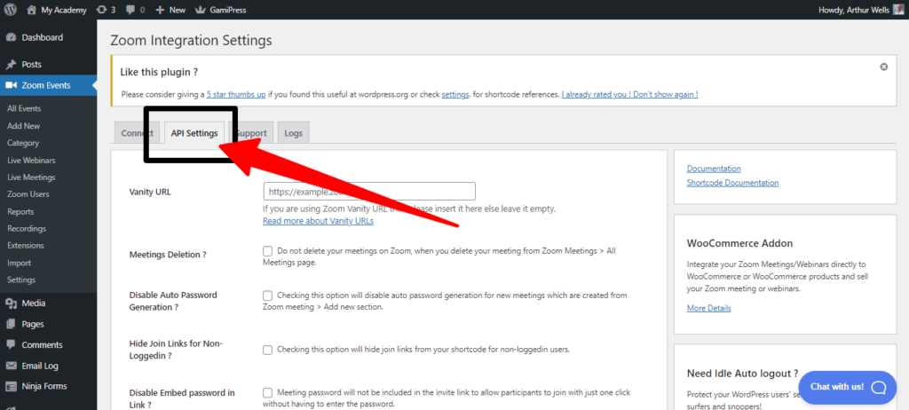This screenshot has height=410, width=909.
Task: Enable Disable Auto Password Generation checkbox
Action: pos(267,296)
